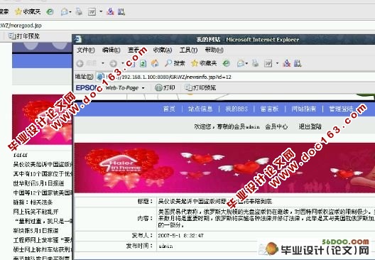The image size is (375, 260).
Task: Expand Edit dropdown arrow in front window
Action: pos(277,64)
